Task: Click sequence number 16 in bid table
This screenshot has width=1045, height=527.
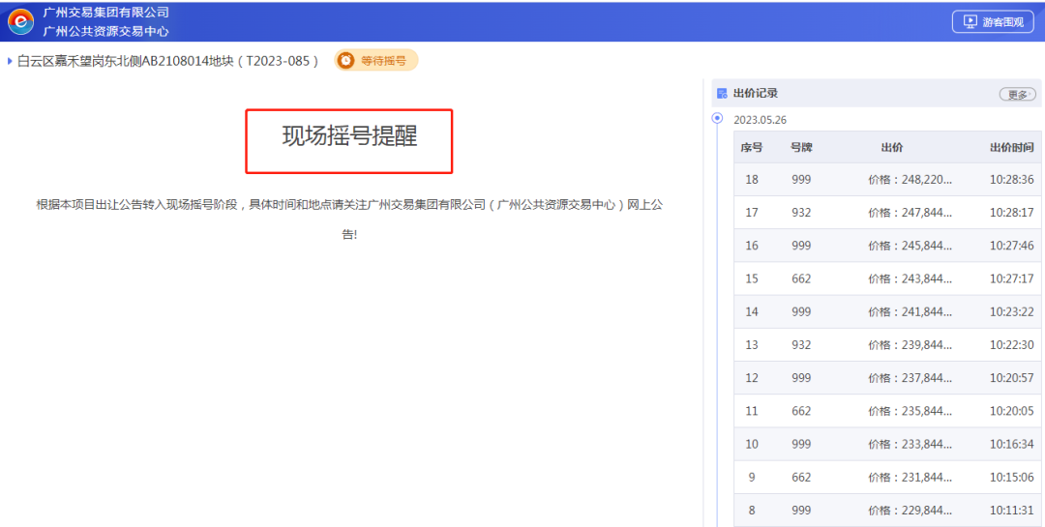Action: (752, 246)
